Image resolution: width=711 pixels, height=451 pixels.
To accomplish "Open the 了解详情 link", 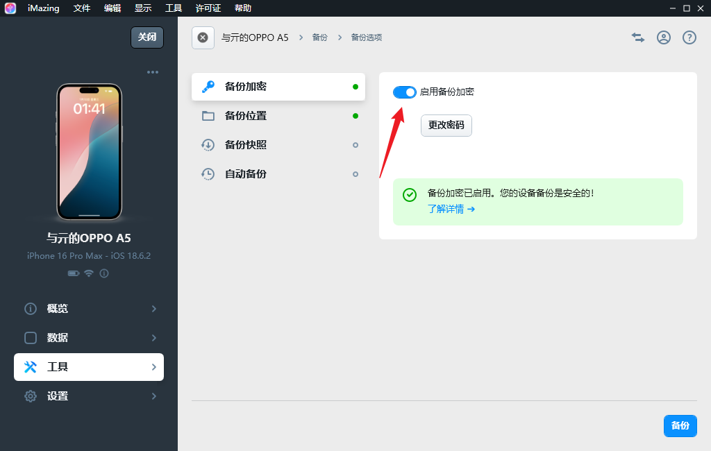I will pyautogui.click(x=451, y=209).
